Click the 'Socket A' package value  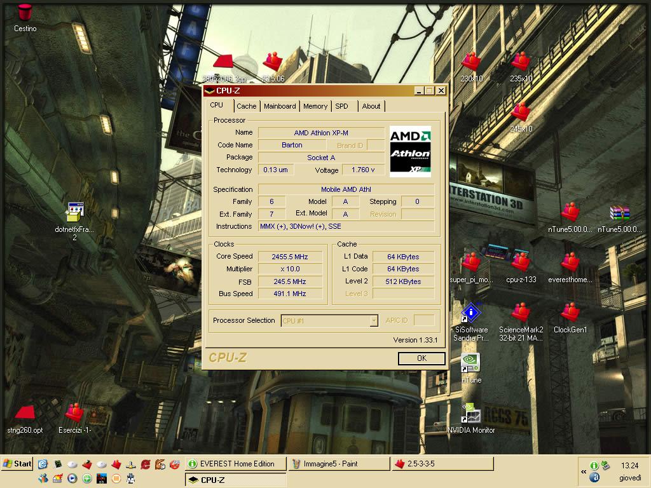click(321, 158)
